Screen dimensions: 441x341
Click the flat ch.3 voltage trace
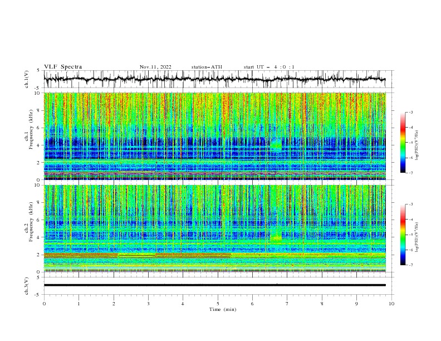pyautogui.click(x=214, y=285)
